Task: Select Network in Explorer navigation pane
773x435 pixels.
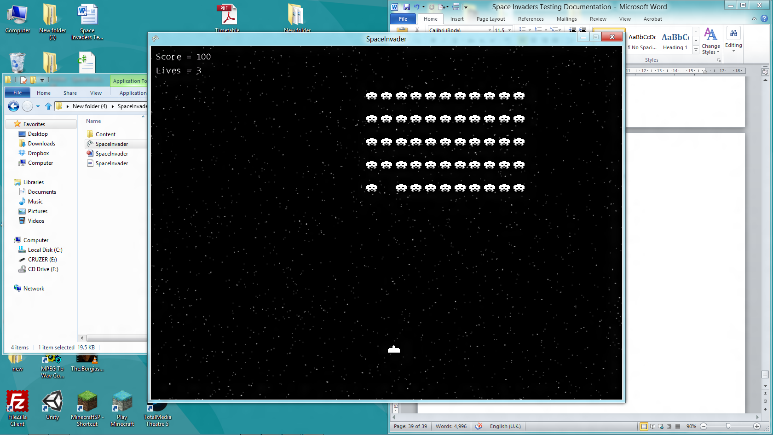Action: pos(34,289)
